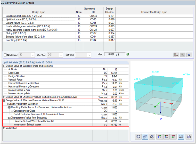Select the Load Case row
Screen dimensions: 196x144
66,73
